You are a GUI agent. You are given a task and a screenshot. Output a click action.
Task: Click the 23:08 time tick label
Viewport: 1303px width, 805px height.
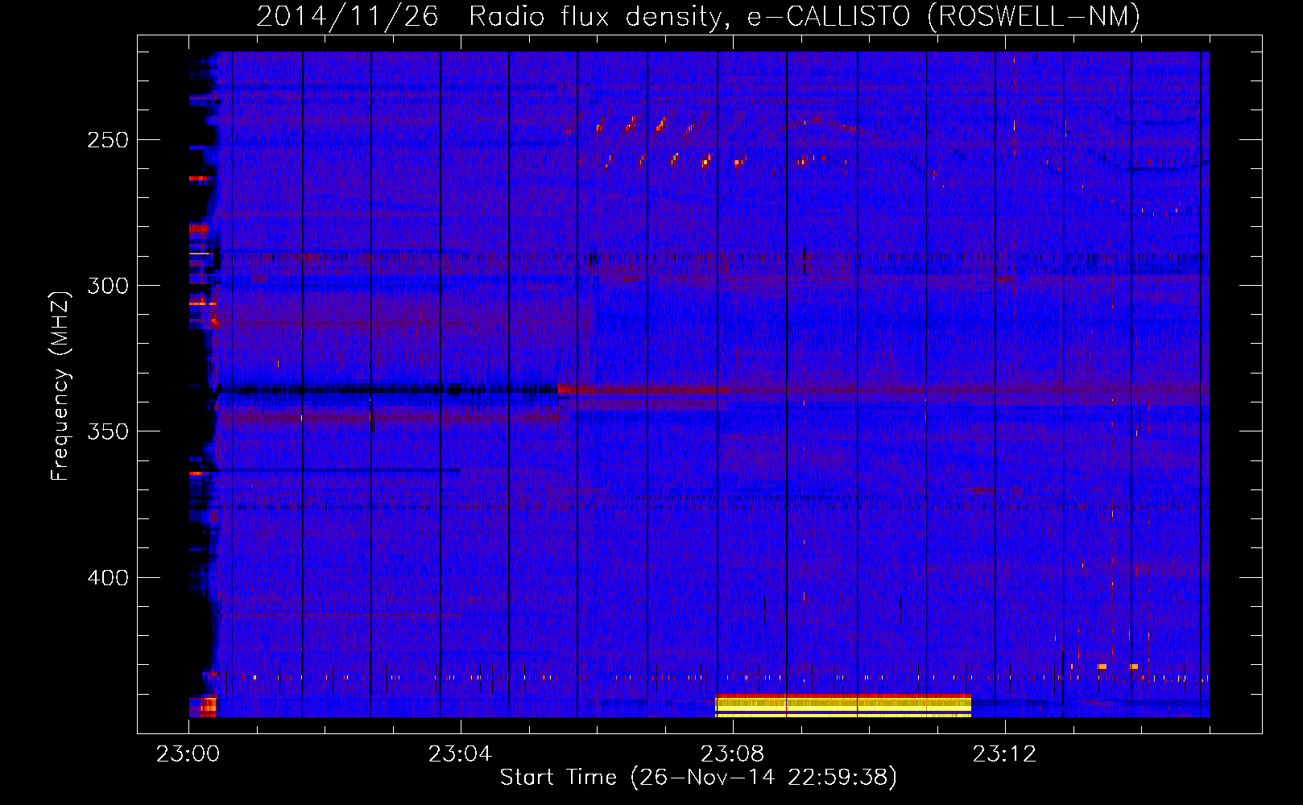tap(733, 754)
